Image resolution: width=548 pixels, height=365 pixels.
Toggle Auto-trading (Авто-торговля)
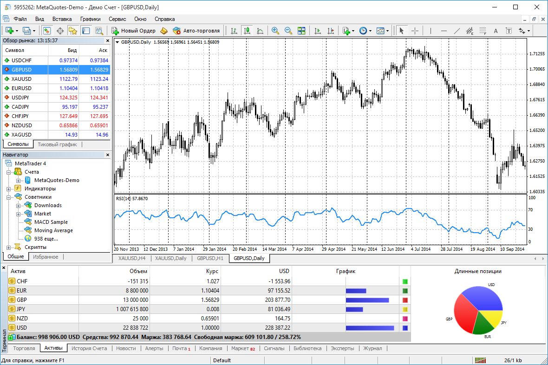[196, 31]
